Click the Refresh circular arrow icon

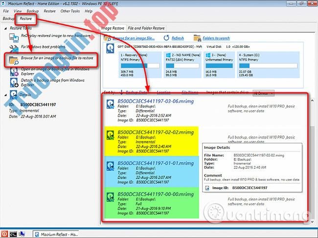166,38
